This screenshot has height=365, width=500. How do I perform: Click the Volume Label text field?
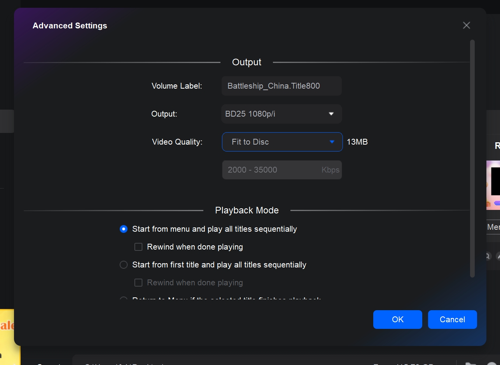[x=281, y=86]
